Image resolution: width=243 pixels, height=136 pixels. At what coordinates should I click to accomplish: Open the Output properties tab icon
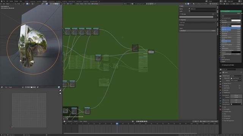tap(220, 79)
